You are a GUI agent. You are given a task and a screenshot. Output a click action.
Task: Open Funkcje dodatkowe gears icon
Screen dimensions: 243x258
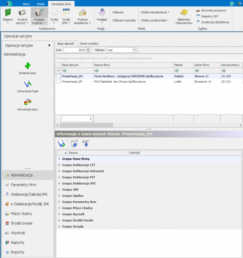pyautogui.click(x=82, y=14)
